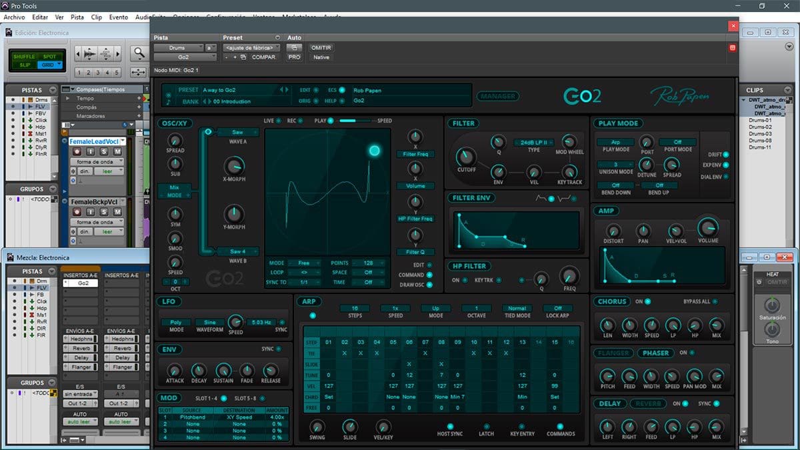Toggle arpeggiator HOST SYNC
Image resolution: width=800 pixels, height=450 pixels.
pyautogui.click(x=449, y=426)
